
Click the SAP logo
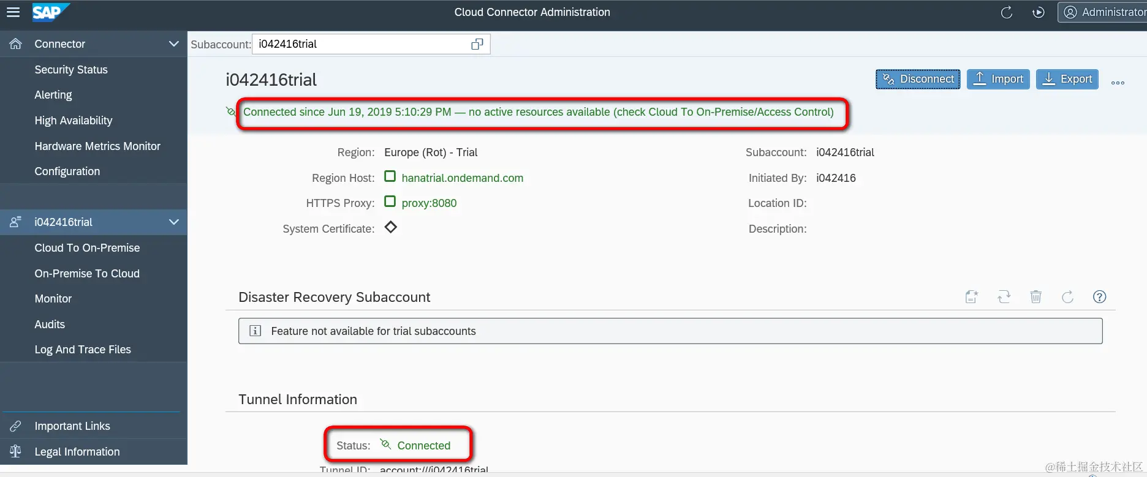tap(51, 12)
